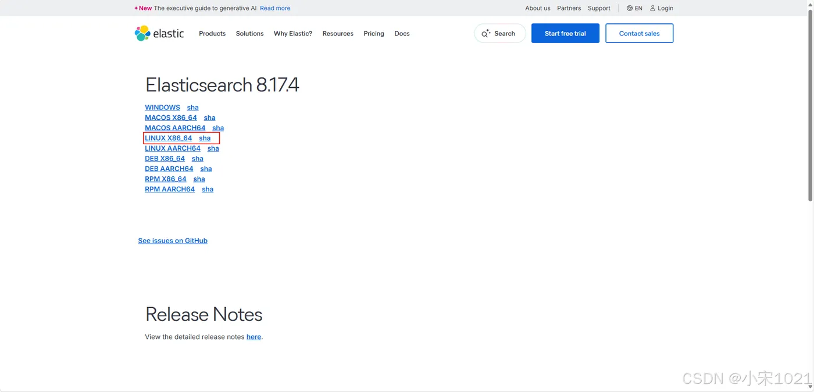Click the user login icon
The image size is (814, 392).
point(653,8)
